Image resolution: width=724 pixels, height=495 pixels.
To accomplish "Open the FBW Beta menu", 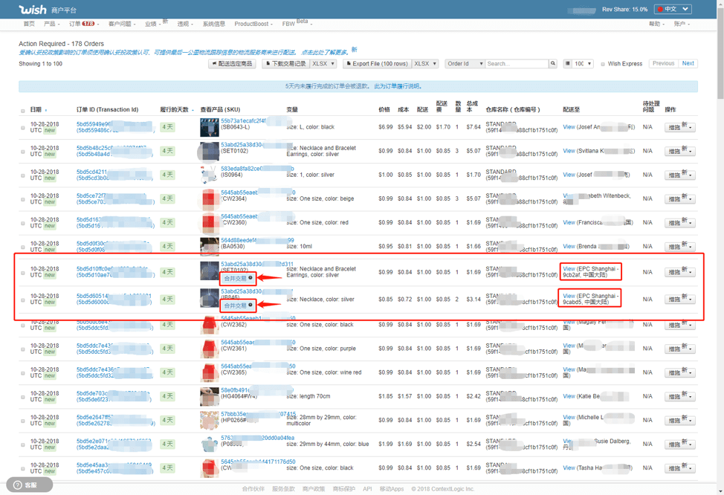I will 297,23.
